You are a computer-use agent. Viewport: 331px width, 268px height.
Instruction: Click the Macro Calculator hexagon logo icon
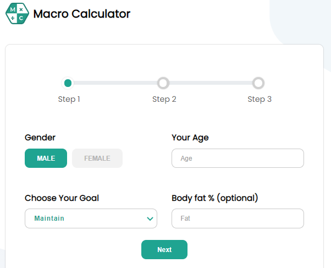17,14
